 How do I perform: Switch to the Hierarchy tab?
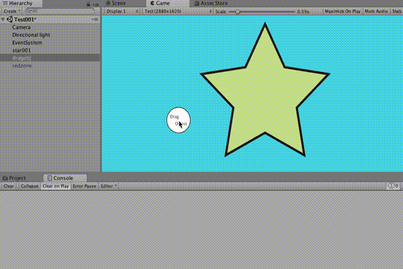(x=21, y=3)
